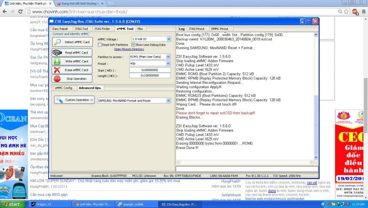Bookmark this page with the star icon
This screenshot has width=368, height=208.
pos(346,12)
